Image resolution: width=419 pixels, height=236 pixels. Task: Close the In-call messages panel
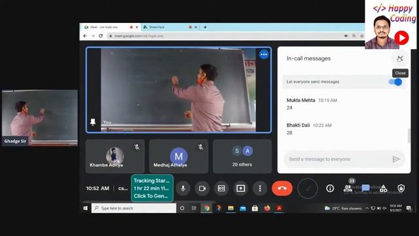click(x=400, y=58)
